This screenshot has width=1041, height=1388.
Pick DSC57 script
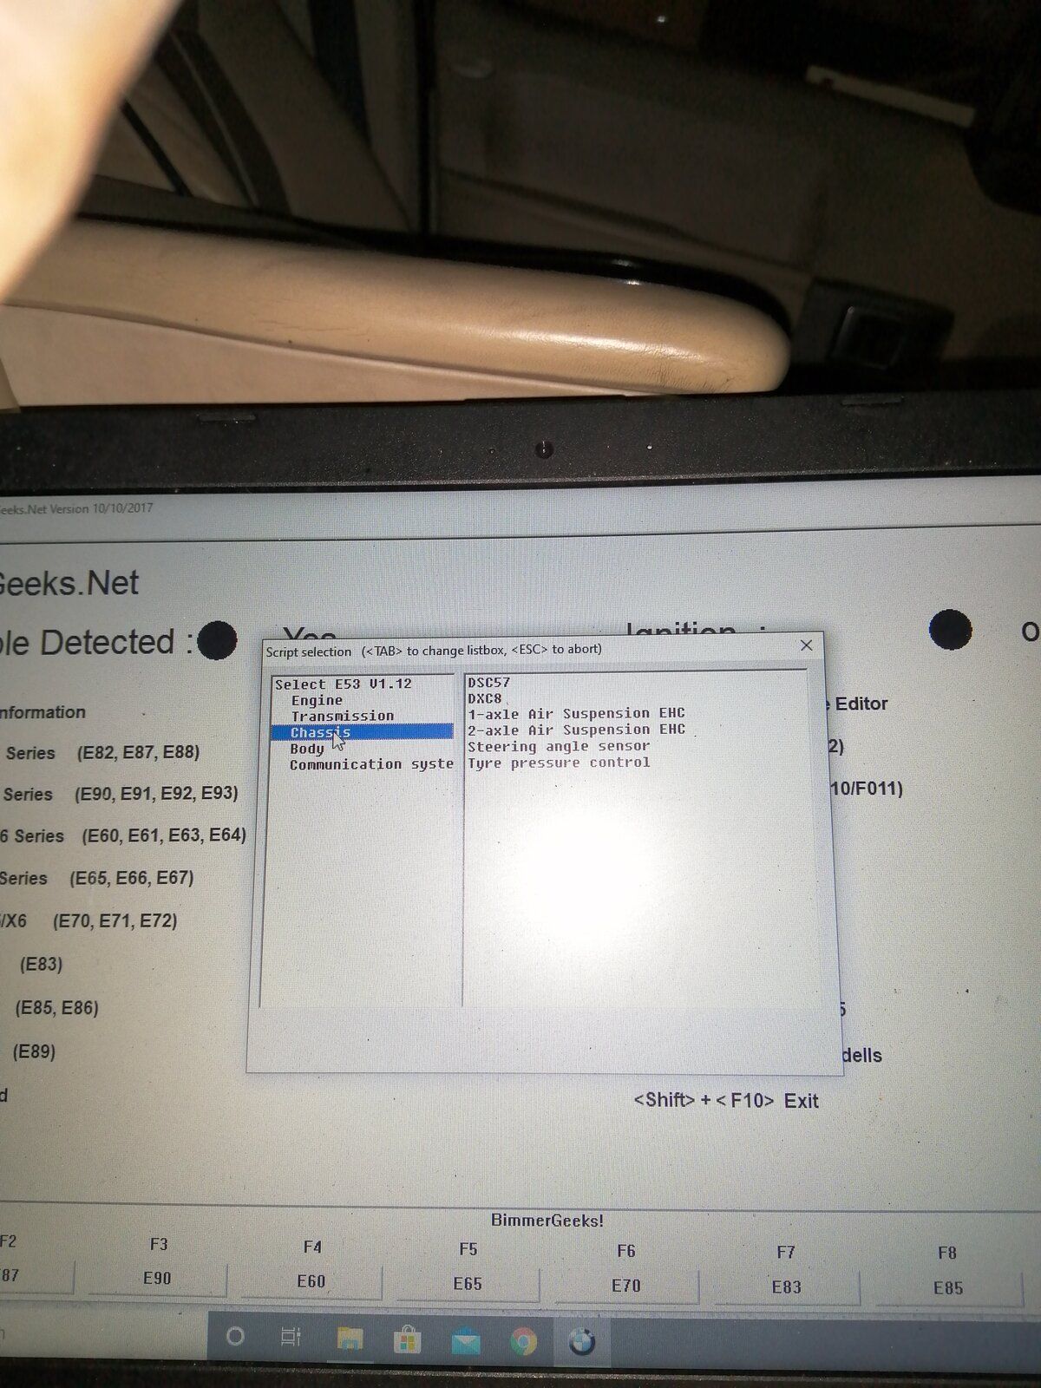[x=489, y=683]
